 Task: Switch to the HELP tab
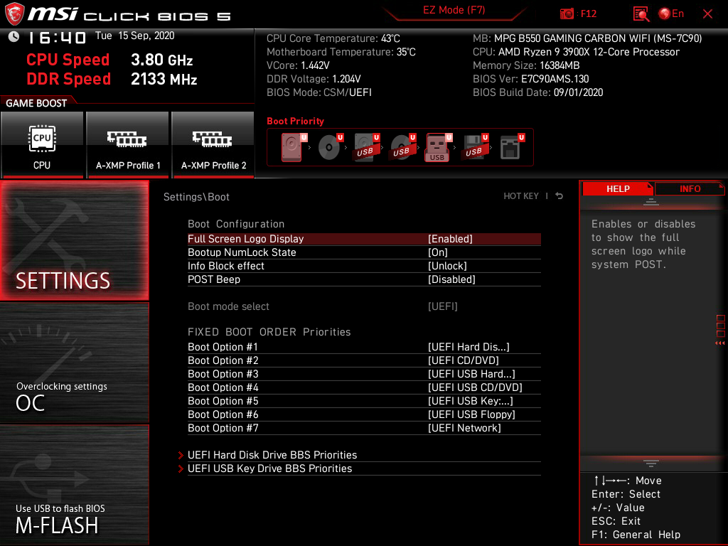click(x=618, y=188)
